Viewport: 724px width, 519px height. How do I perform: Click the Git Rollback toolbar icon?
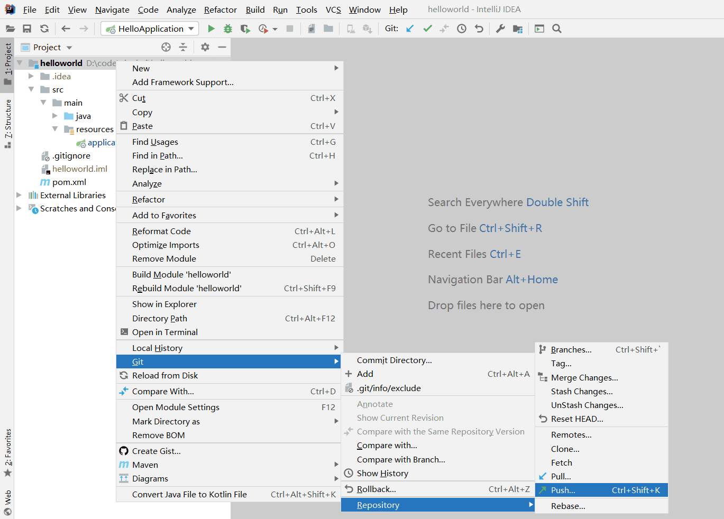479,29
